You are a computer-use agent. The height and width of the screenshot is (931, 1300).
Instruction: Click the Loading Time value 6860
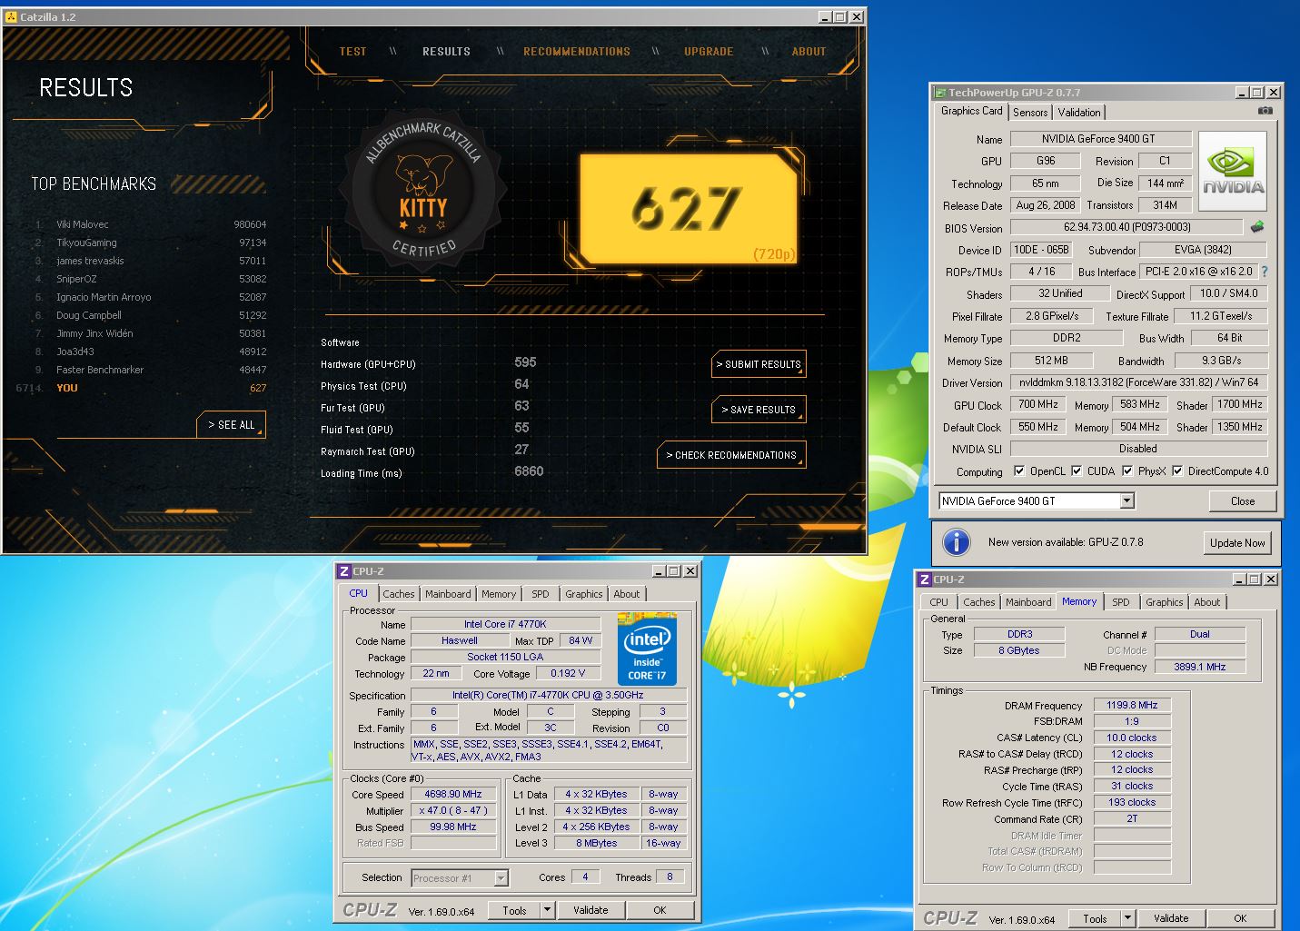(x=529, y=471)
